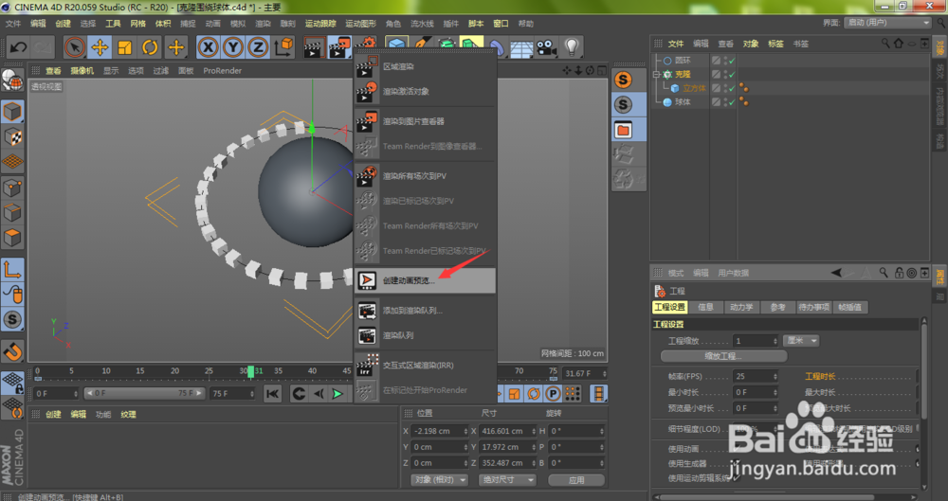Choose 交互式区域渲染(IRR) entry
Image resolution: width=948 pixels, height=501 pixels.
[425, 365]
